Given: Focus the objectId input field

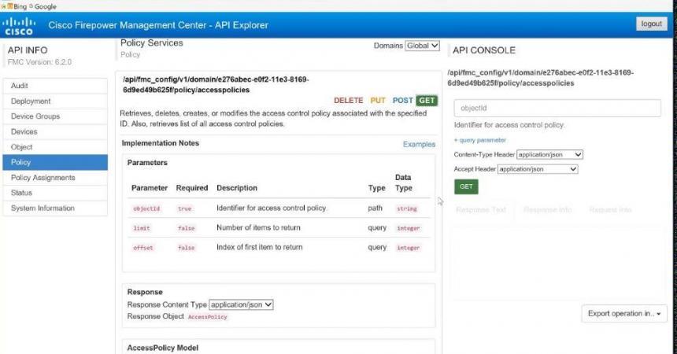Looking at the screenshot, I should 557,109.
